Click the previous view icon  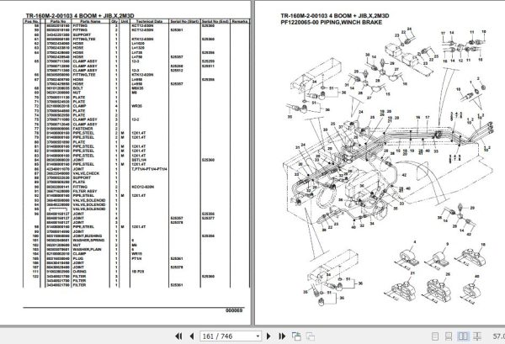pos(296,336)
